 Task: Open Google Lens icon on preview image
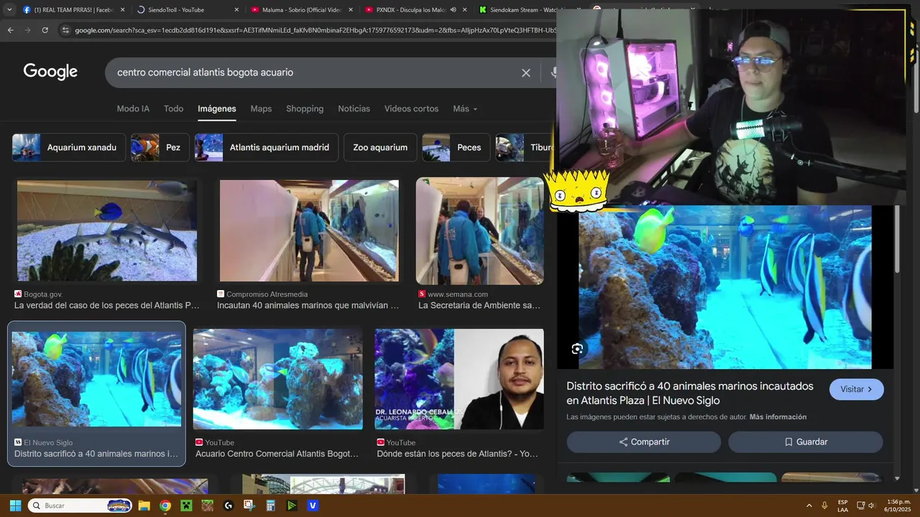(577, 349)
